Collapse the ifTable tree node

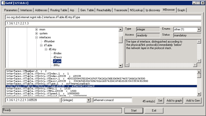pyautogui.click(x=41, y=45)
